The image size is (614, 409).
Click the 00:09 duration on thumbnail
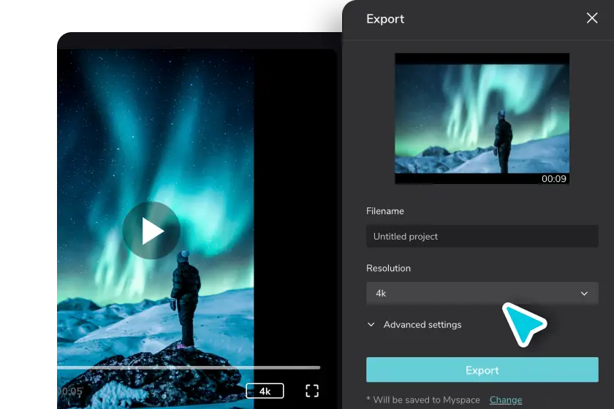554,179
